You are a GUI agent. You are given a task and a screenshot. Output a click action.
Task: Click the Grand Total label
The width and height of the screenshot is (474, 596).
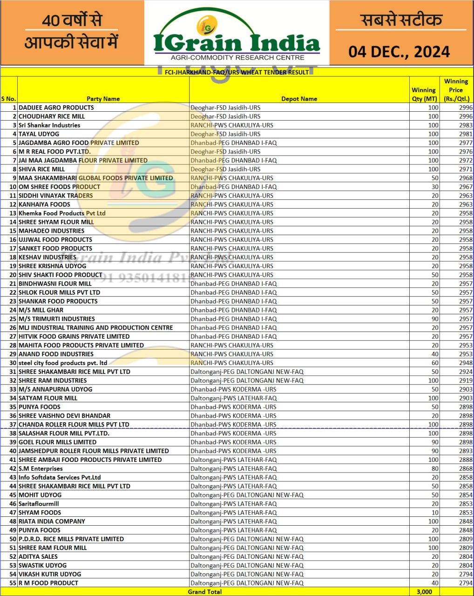tap(205, 592)
